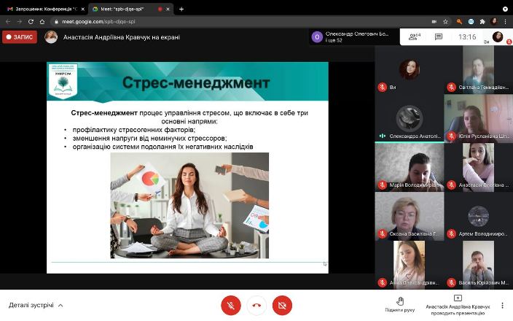
Task: Click muted mic icon on Марія tile
Action: click(x=382, y=185)
